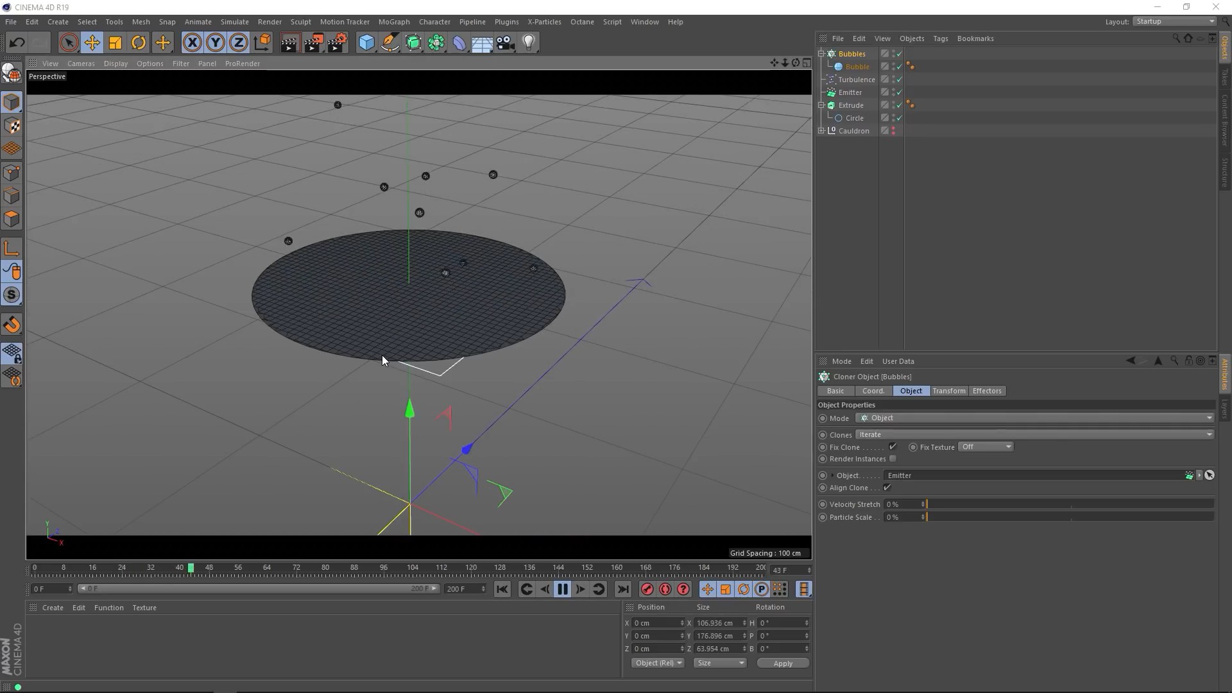The image size is (1232, 693).
Task: Click the Apply button
Action: [782, 663]
